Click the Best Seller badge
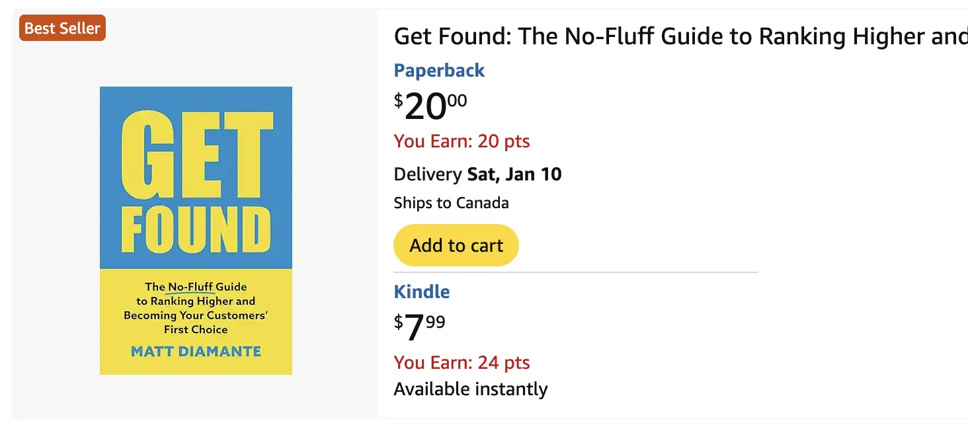This screenshot has width=968, height=427. 61,28
